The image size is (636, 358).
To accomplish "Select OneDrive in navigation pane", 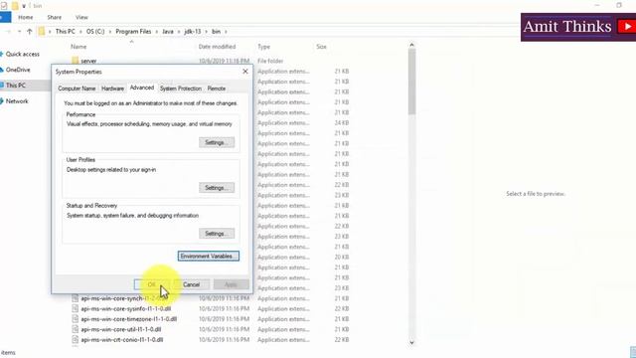I will point(18,70).
